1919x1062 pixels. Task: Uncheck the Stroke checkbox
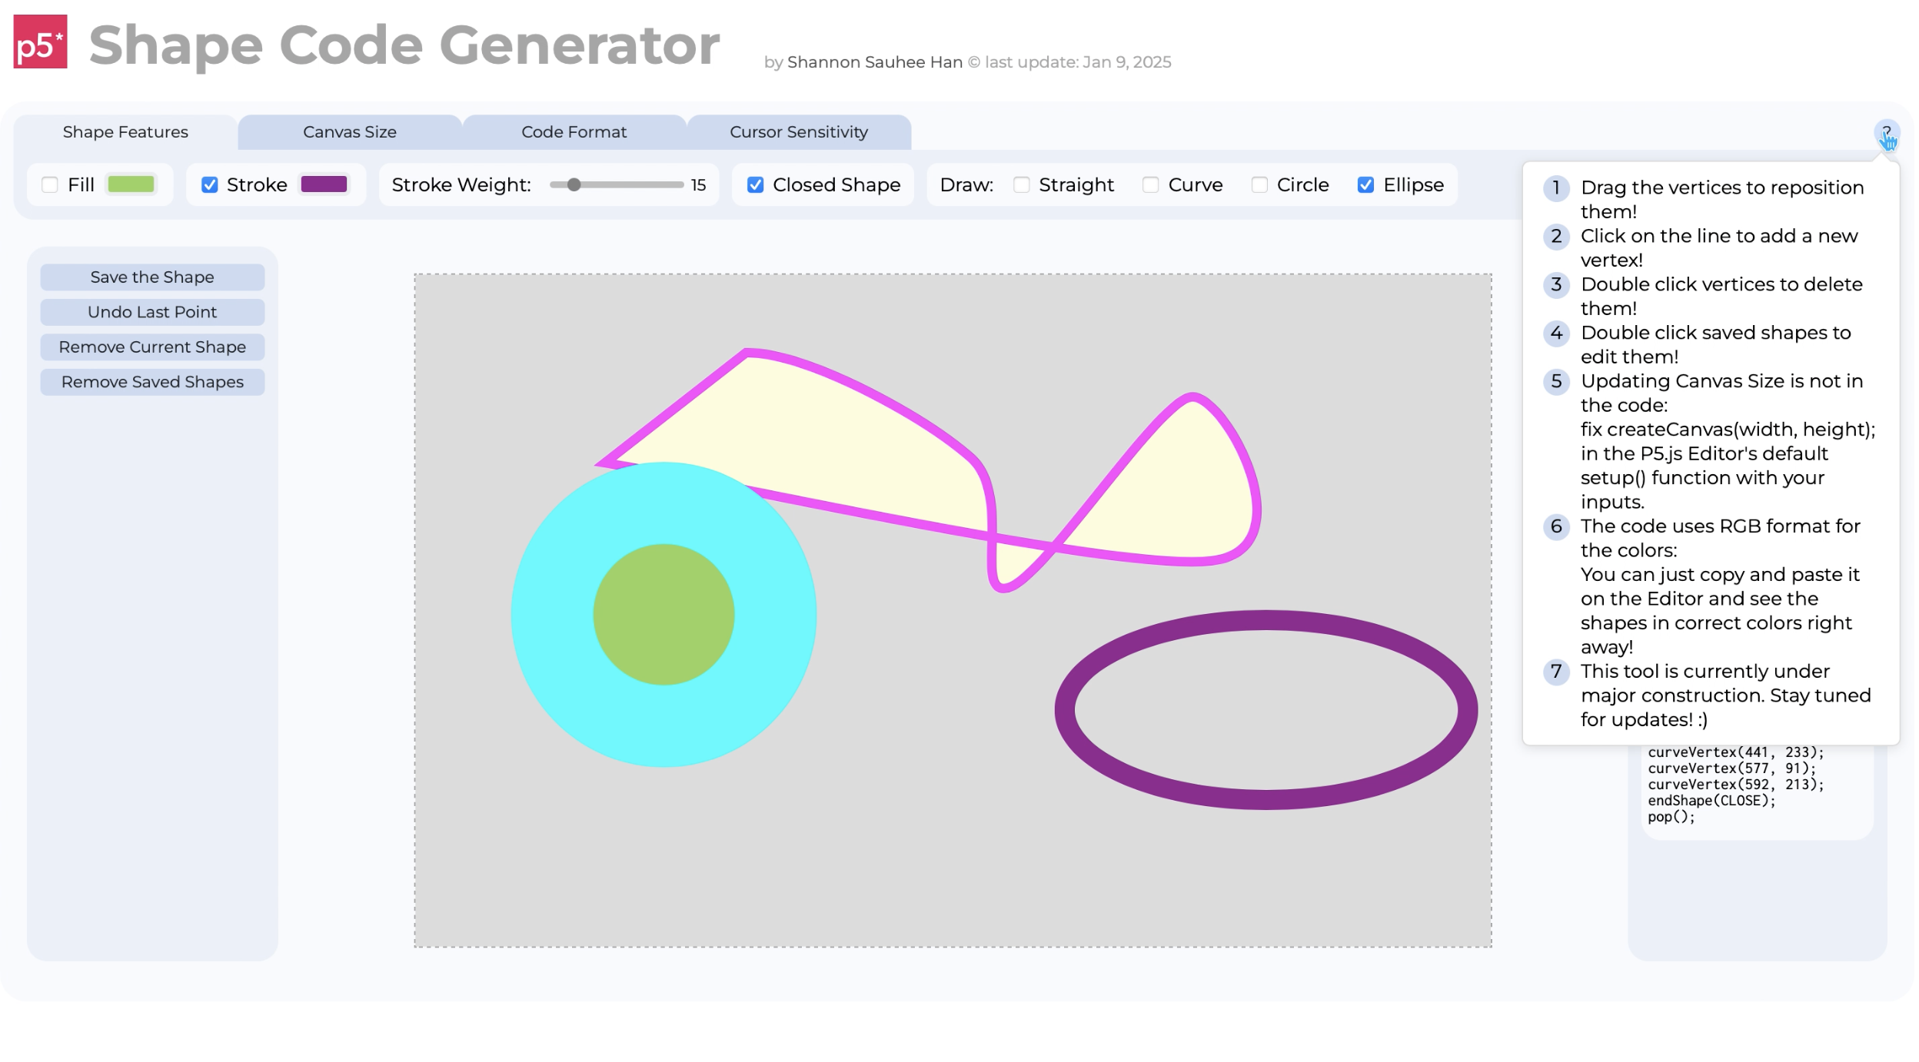pos(209,185)
